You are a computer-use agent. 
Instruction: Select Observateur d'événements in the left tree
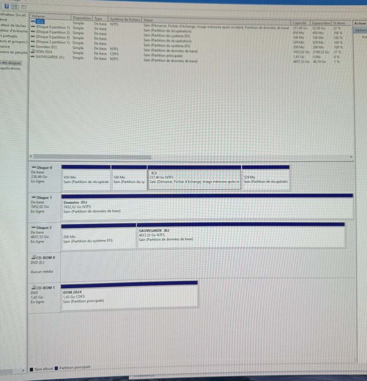[14, 31]
